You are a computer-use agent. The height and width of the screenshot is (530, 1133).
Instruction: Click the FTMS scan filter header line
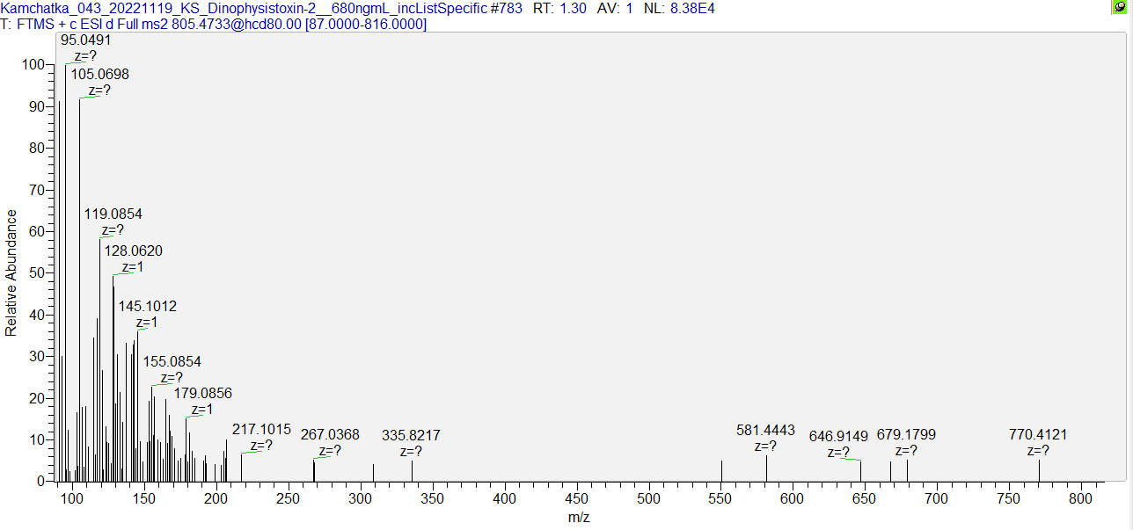pyautogui.click(x=215, y=24)
